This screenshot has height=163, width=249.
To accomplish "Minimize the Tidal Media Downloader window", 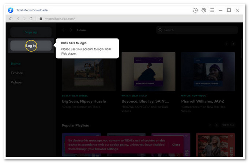I will coord(220,10).
